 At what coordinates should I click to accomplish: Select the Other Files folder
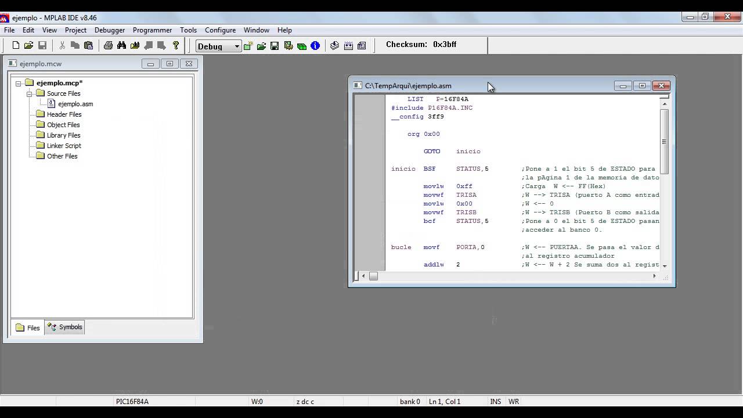pyautogui.click(x=62, y=156)
